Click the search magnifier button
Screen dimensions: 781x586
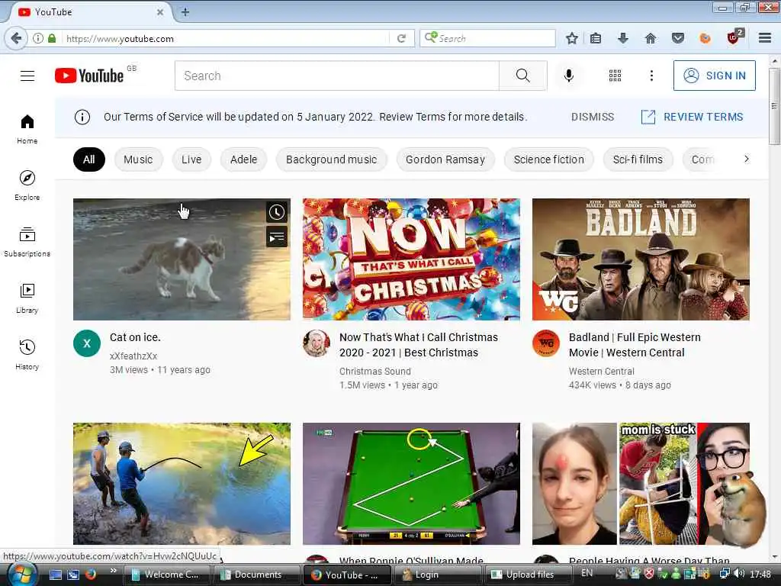click(x=522, y=76)
